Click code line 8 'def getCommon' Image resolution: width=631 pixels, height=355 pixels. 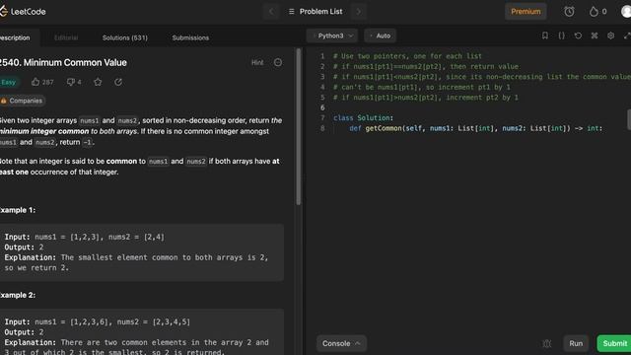tap(475, 128)
